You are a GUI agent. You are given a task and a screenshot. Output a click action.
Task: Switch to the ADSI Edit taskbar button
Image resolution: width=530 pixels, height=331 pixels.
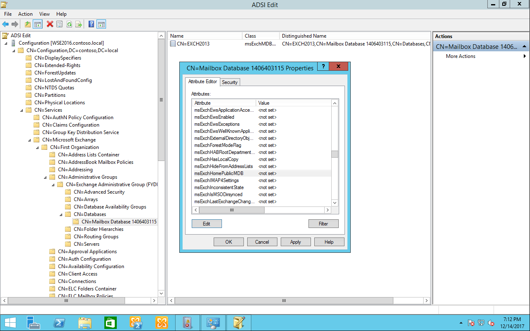(239, 323)
